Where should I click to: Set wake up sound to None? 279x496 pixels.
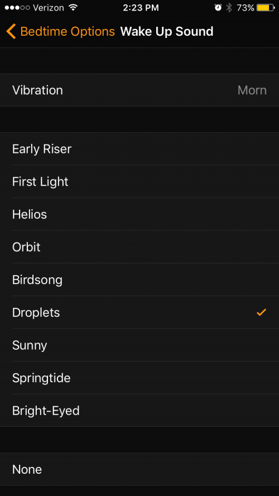tap(139, 469)
